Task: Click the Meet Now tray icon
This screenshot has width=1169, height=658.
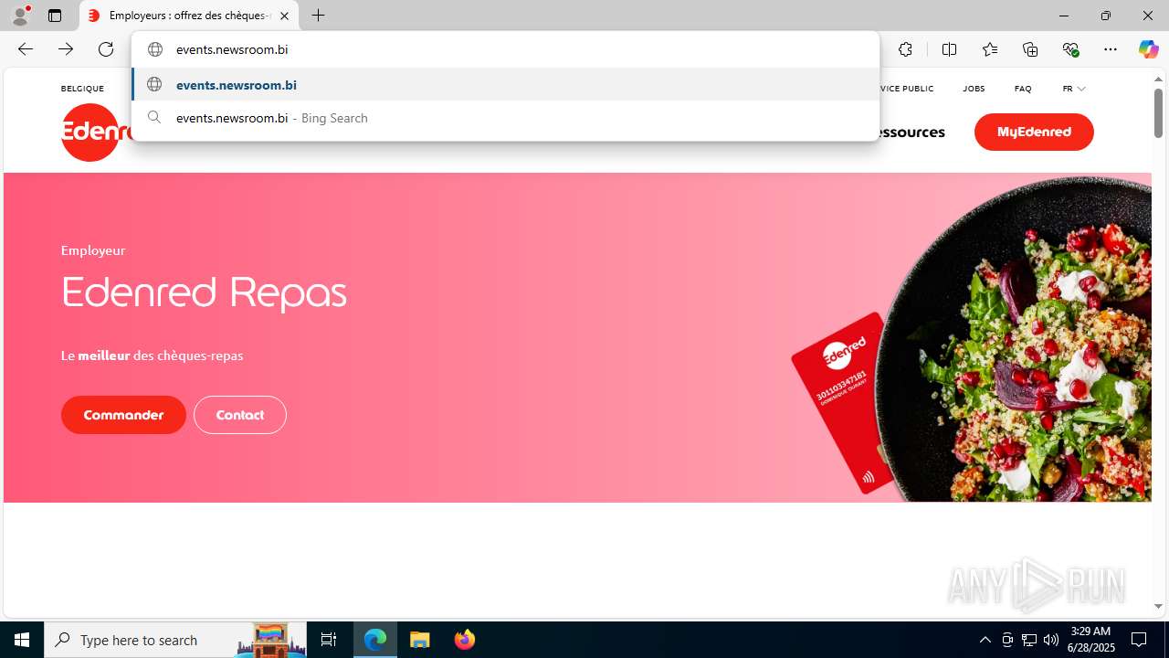Action: pyautogui.click(x=1007, y=640)
